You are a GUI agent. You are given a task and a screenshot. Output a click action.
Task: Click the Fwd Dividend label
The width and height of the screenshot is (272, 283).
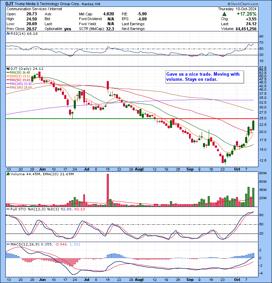click(x=90, y=19)
